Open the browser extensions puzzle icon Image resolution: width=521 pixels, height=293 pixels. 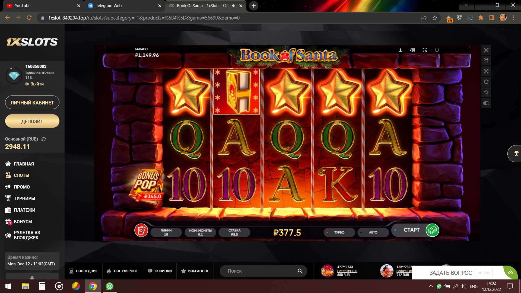pyautogui.click(x=481, y=18)
